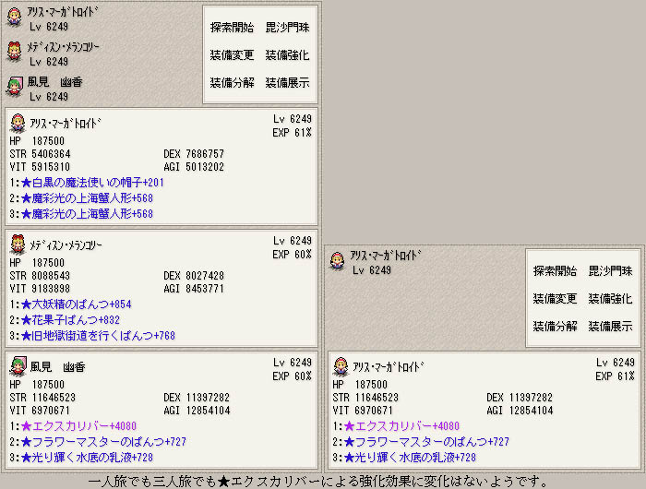Select Yuuka's portrait in her stats panel
Screen dimensions: 646x489
pos(18,366)
